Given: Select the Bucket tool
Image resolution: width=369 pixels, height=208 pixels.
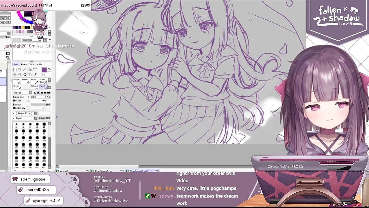Looking at the screenshot, I should pyautogui.click(x=17, y=81).
